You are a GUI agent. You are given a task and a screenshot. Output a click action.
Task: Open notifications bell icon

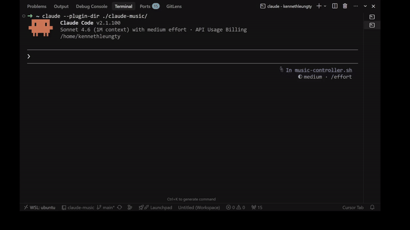372,207
